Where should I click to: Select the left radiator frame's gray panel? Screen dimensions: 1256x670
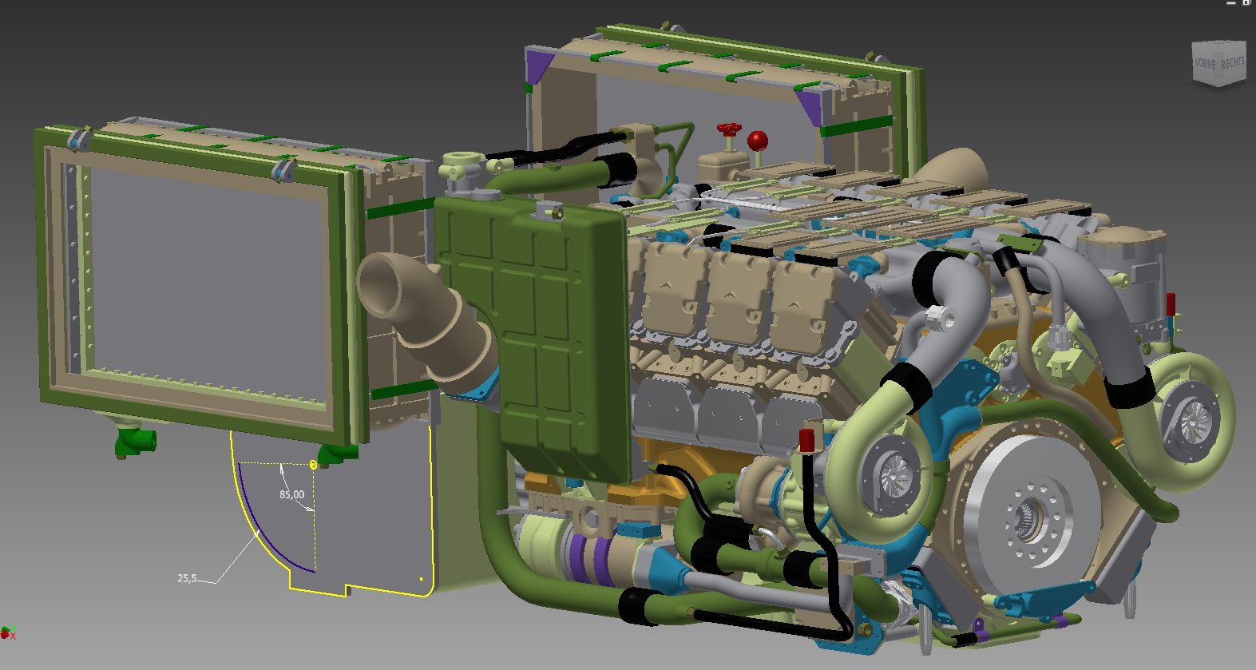tap(200, 279)
